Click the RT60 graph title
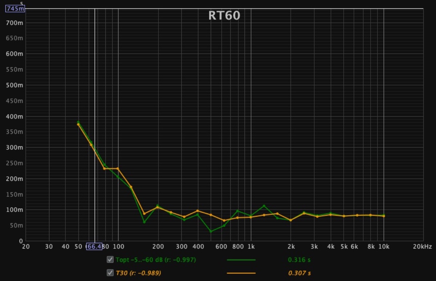Viewport: 436px width, 281px height. tap(224, 16)
